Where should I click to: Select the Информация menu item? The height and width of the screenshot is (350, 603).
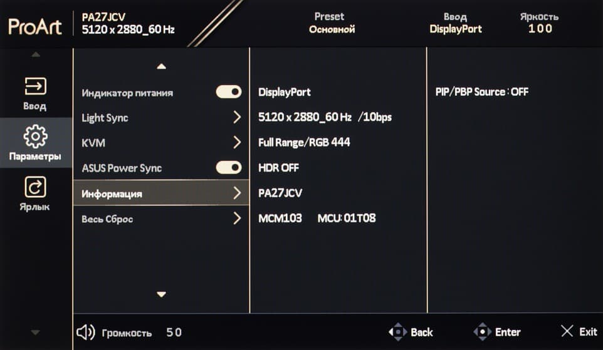point(112,193)
